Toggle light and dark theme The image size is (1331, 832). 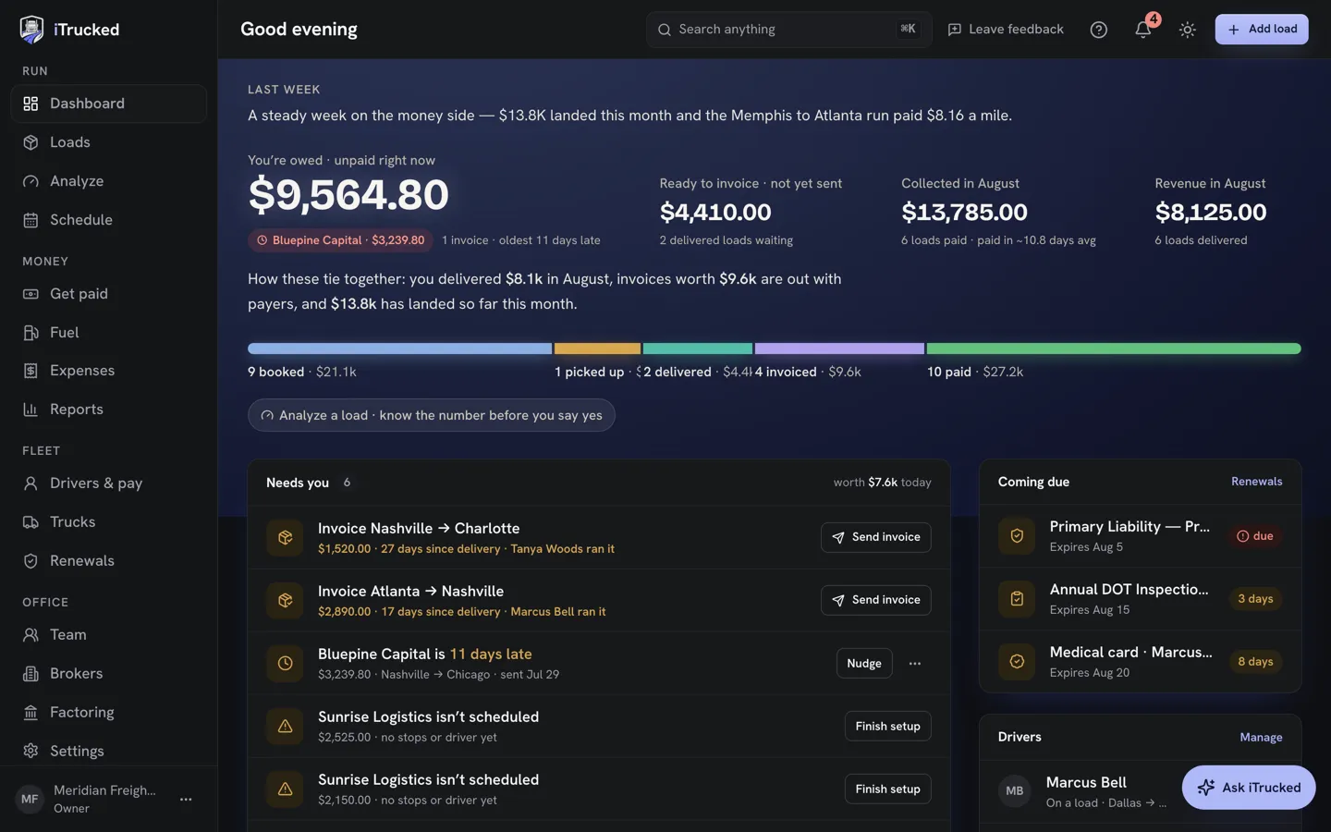pyautogui.click(x=1188, y=30)
